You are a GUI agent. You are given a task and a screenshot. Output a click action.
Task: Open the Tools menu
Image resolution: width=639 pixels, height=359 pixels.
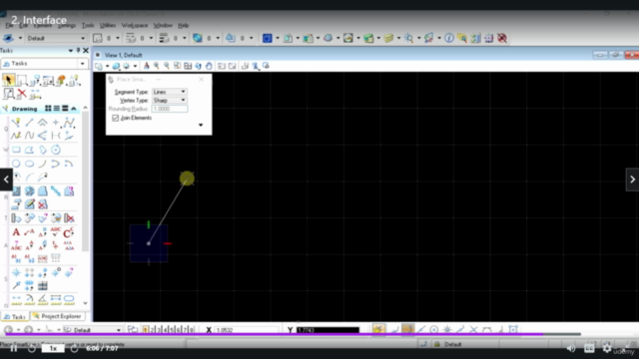coord(88,25)
